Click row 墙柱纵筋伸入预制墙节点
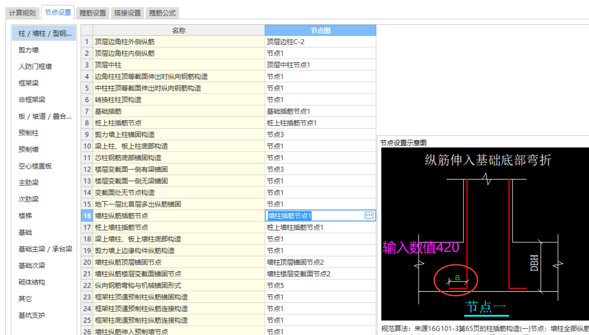This screenshot has height=335, width=589. coord(179,331)
